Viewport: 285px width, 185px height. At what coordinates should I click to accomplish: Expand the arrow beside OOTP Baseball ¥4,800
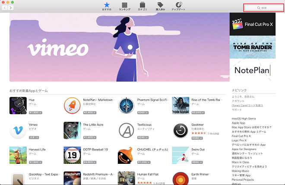point(95,162)
